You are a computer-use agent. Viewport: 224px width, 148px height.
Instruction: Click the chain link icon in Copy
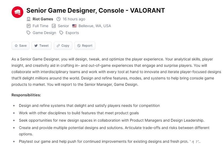[x=58, y=46]
